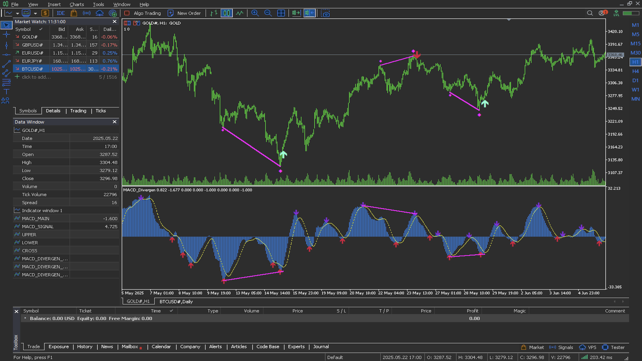Image resolution: width=642 pixels, height=361 pixels.
Task: Select the Fibonacci retracement tool
Action: click(x=6, y=83)
